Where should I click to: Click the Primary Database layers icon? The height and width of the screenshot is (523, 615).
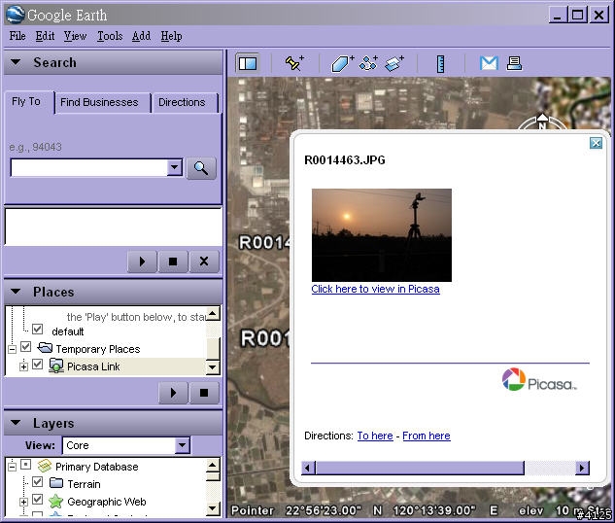coord(45,466)
